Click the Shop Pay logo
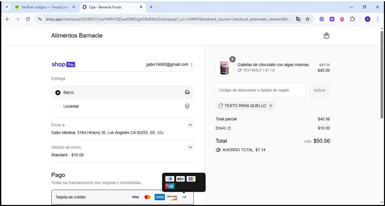The height and width of the screenshot is (206, 385). (63, 65)
